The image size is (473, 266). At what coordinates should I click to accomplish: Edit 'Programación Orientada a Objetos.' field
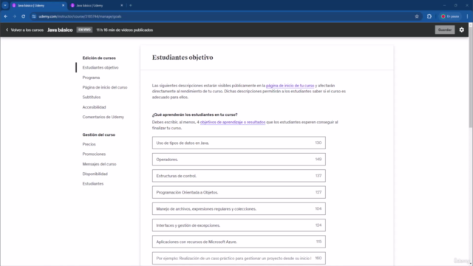click(x=239, y=192)
